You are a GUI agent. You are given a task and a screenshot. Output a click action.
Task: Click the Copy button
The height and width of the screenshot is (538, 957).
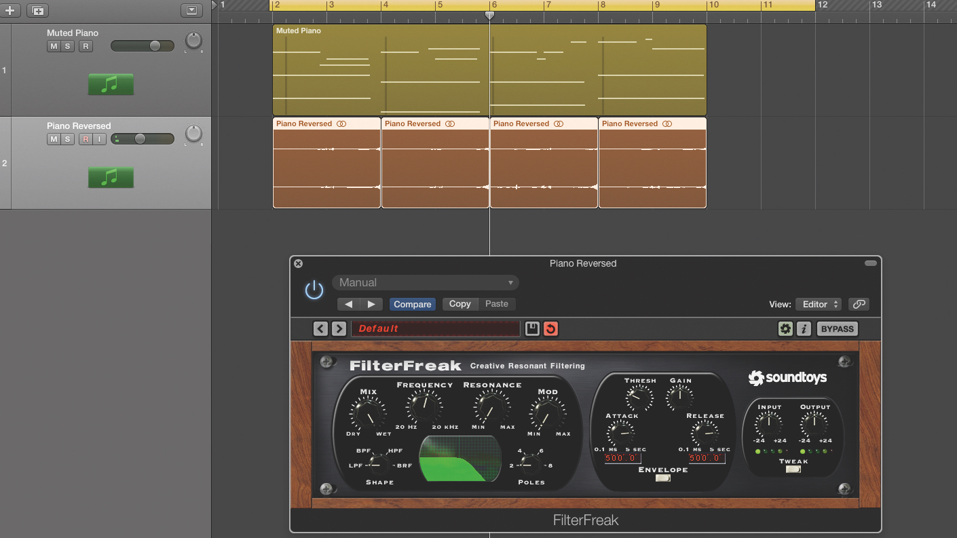click(460, 304)
